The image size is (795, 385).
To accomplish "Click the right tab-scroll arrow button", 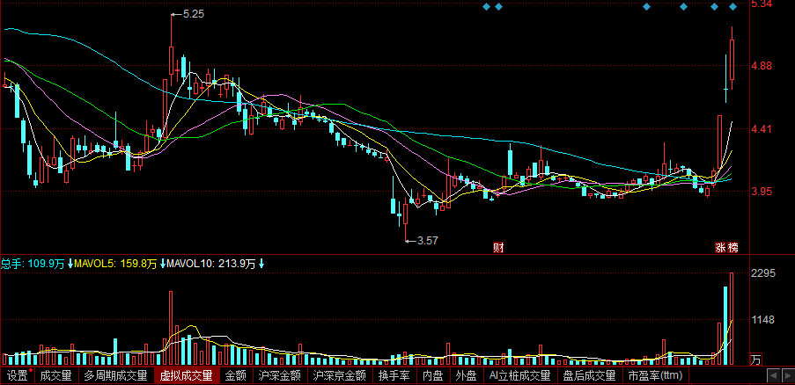I will (x=787, y=376).
